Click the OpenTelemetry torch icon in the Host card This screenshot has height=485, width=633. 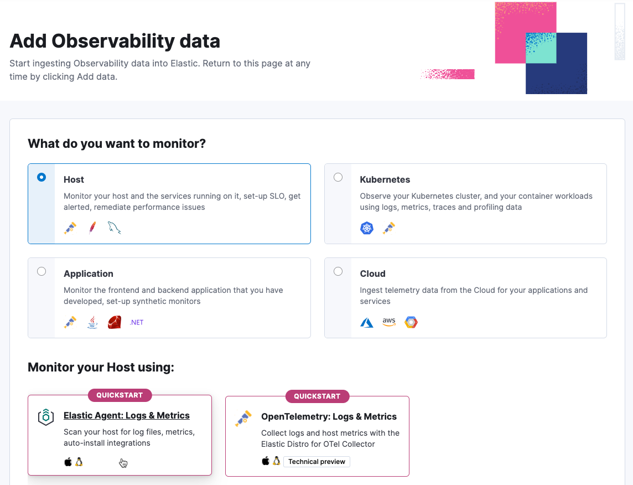[70, 228]
